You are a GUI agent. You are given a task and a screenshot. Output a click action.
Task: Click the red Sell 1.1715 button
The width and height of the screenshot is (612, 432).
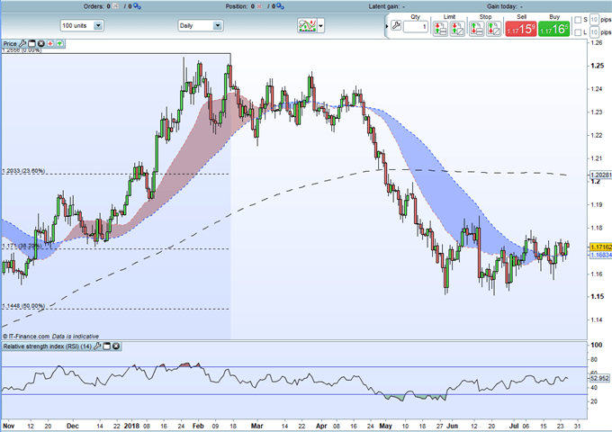521,29
